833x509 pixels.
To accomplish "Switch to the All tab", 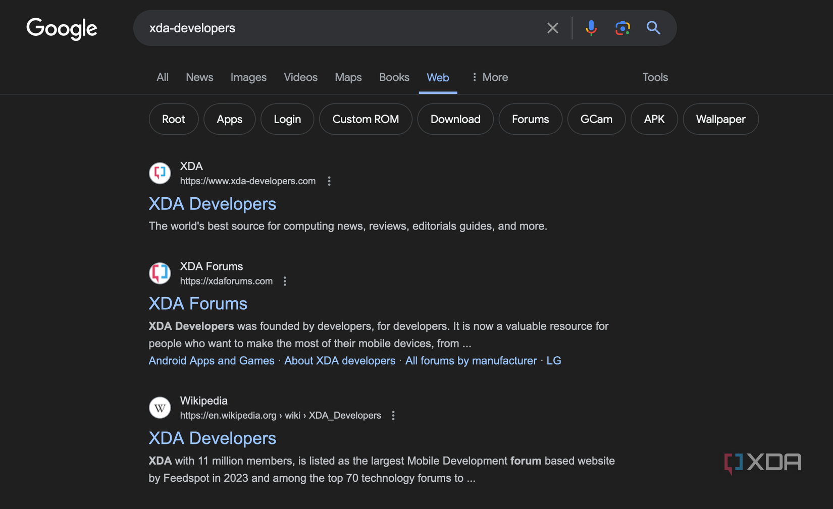I will (163, 77).
